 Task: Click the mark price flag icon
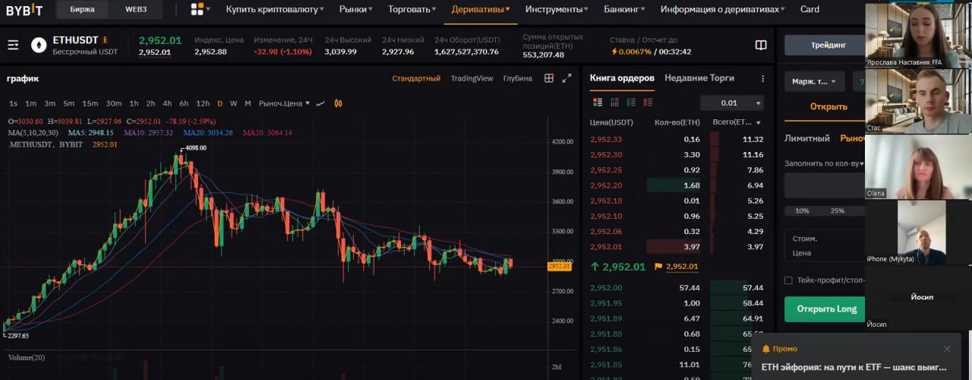coord(659,267)
